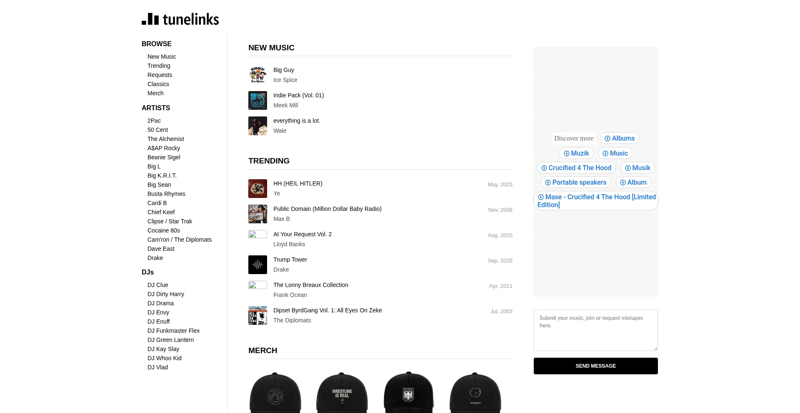Click the Public Domain mixtape cover thumbnail
The image size is (800, 413).
tap(257, 214)
